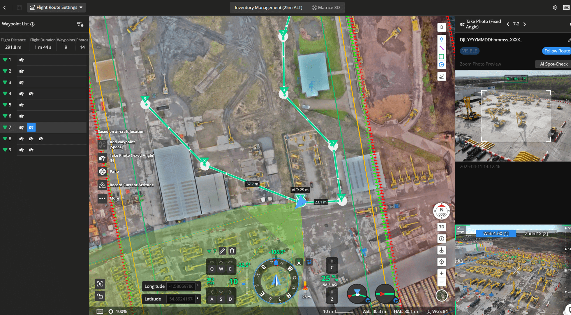Click the Longitude input field
Viewport: 571px width, 315px height.
pyautogui.click(x=181, y=286)
